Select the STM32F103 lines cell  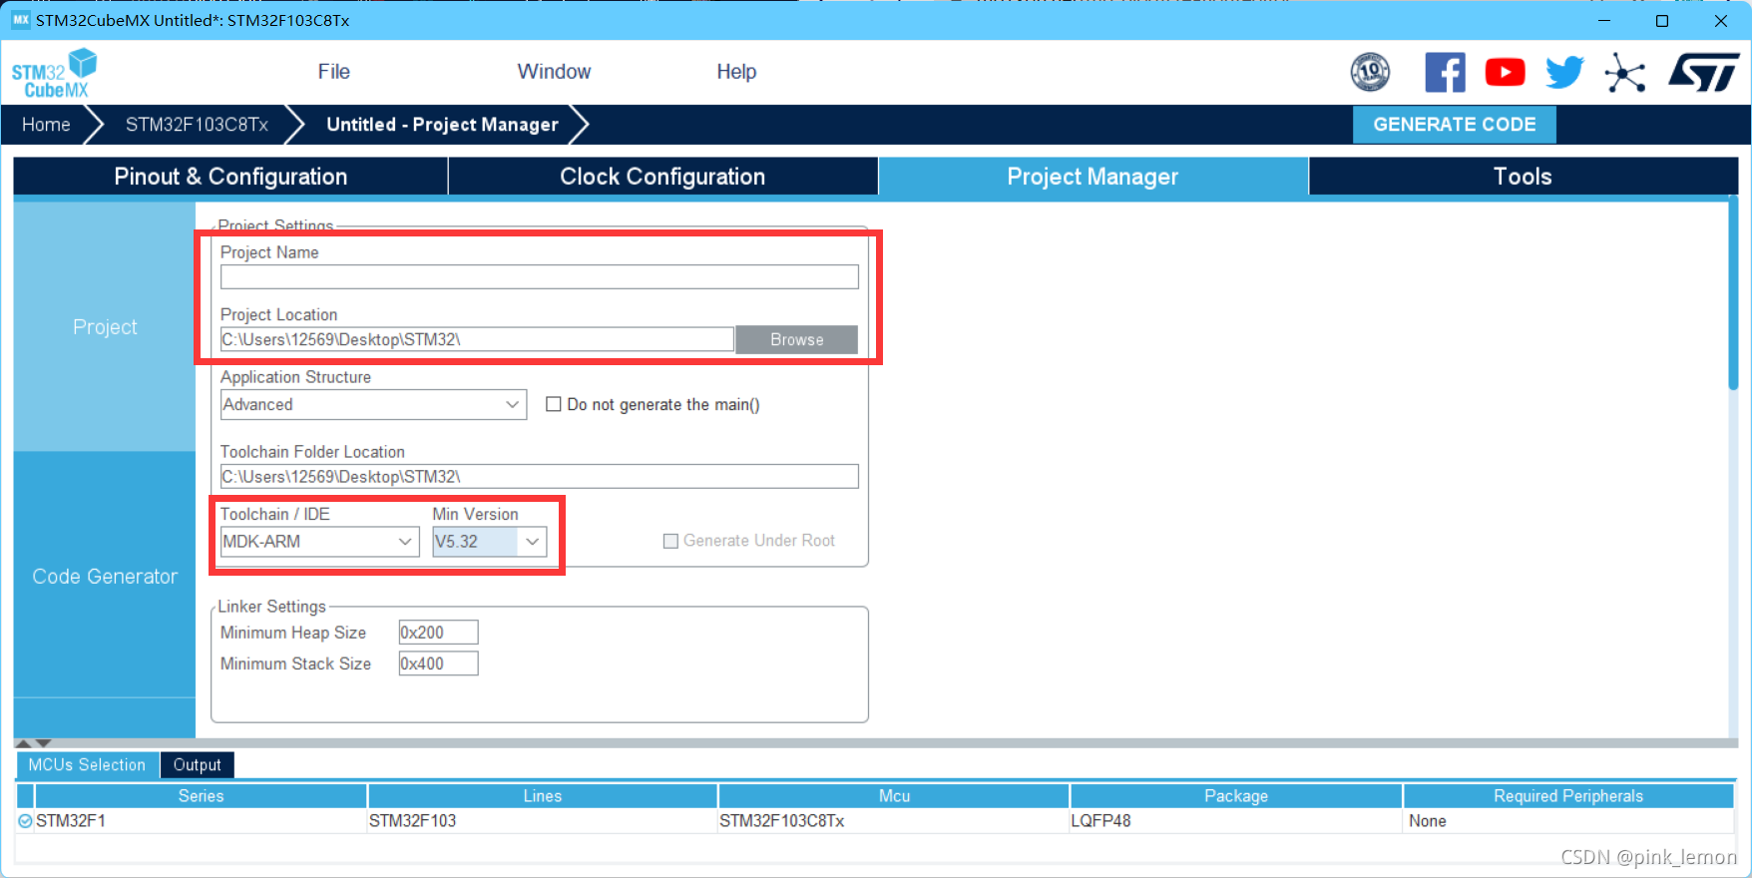point(543,821)
